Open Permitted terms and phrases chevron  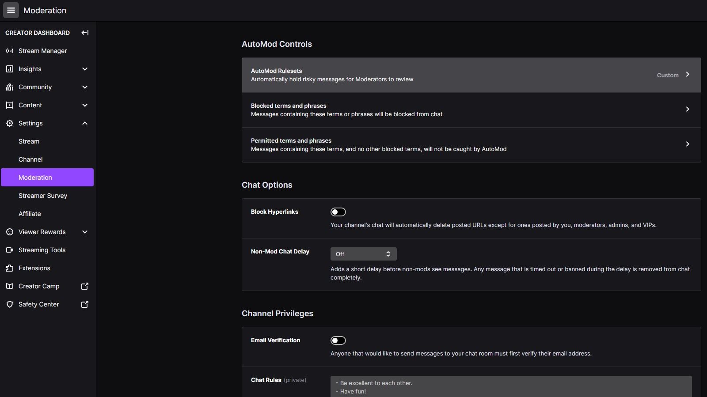coord(688,144)
